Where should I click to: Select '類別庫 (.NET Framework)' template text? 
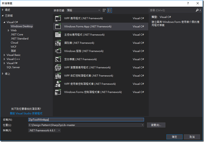coord(79,43)
